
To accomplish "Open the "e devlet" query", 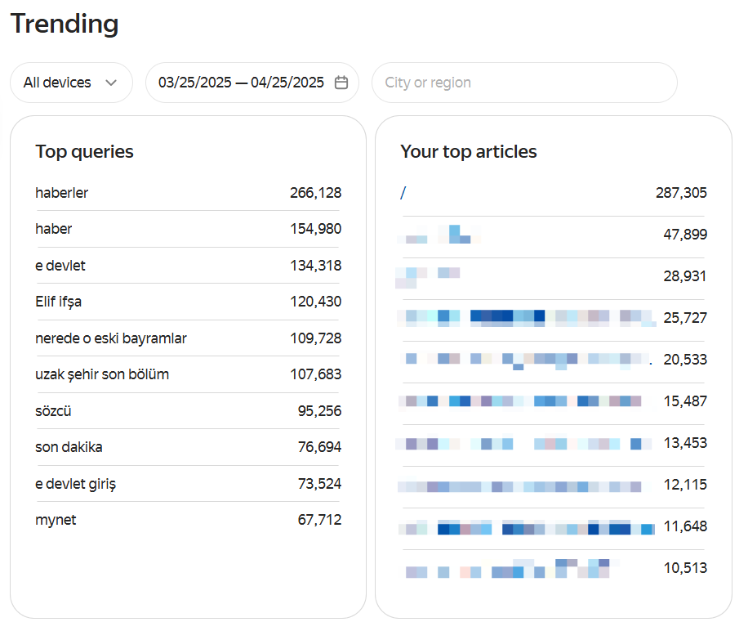I will coord(60,266).
